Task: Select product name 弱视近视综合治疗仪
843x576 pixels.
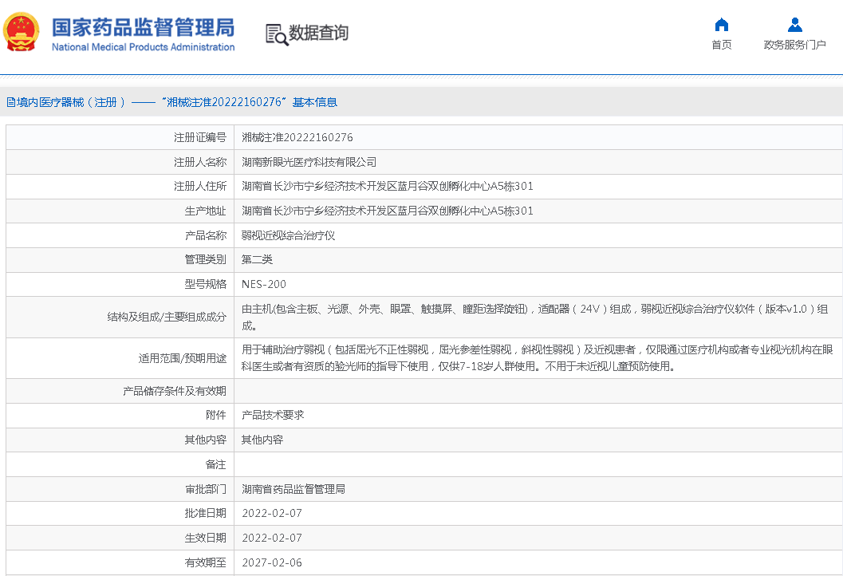Action: (x=288, y=235)
